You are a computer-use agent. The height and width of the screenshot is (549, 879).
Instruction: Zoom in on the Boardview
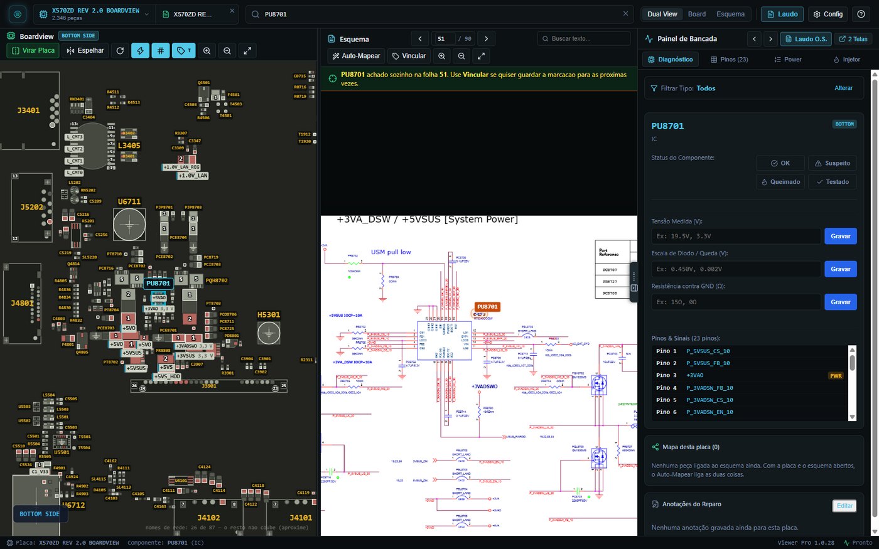[207, 51]
